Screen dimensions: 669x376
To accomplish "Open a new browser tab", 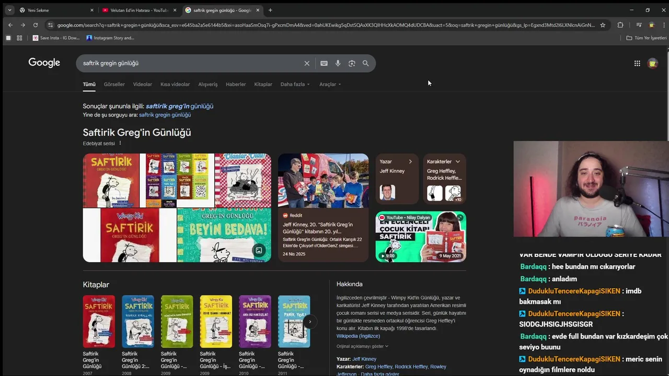I will click(x=270, y=10).
